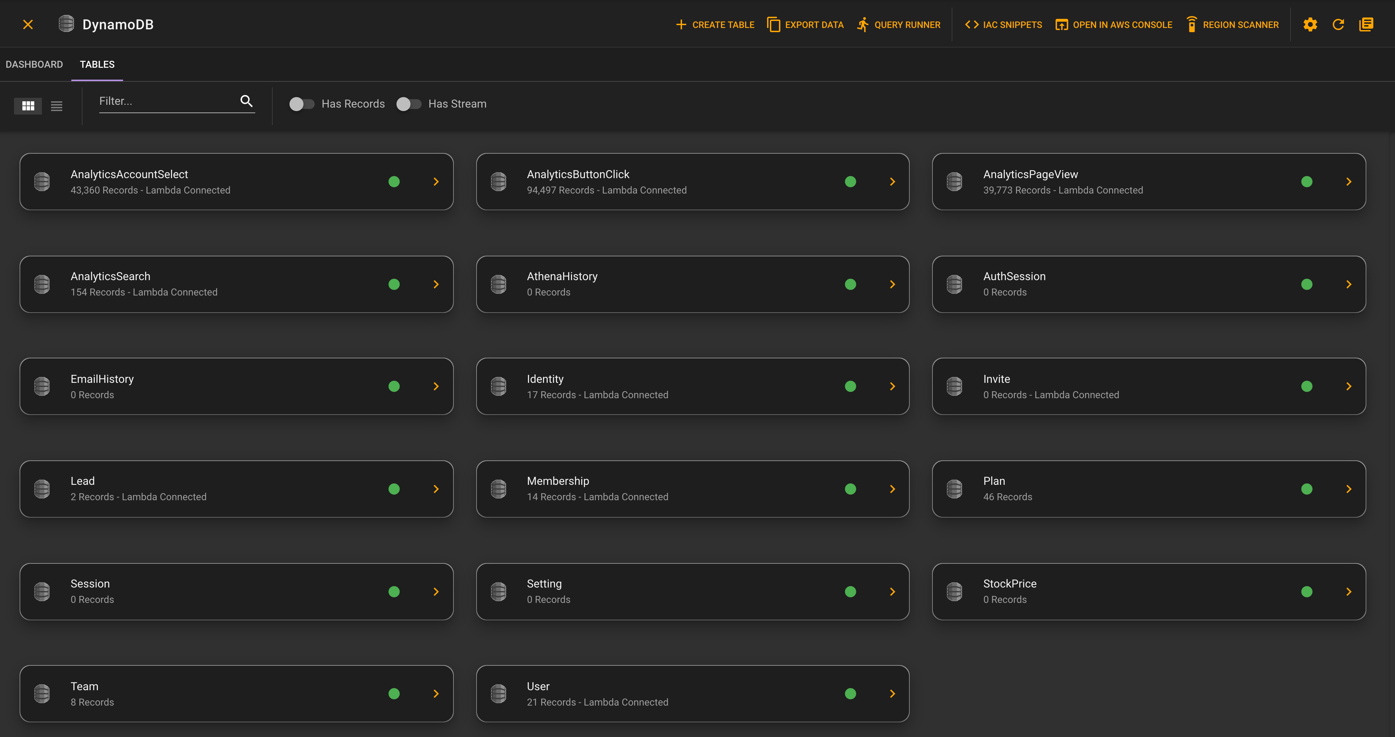The height and width of the screenshot is (737, 1395).
Task: Open the documentation library icon
Action: tap(1366, 24)
